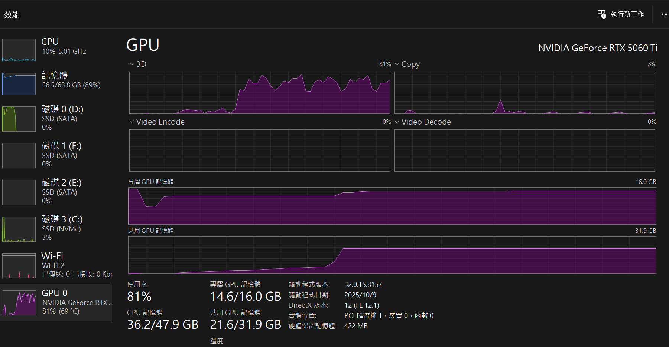Viewport: 669px width, 347px height.
Task: Click the Run new task icon
Action: (601, 14)
